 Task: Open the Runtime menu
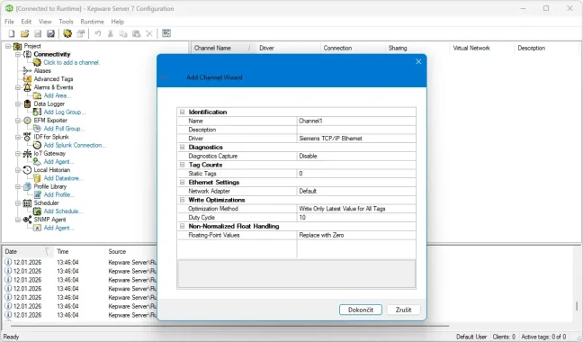[x=92, y=22]
